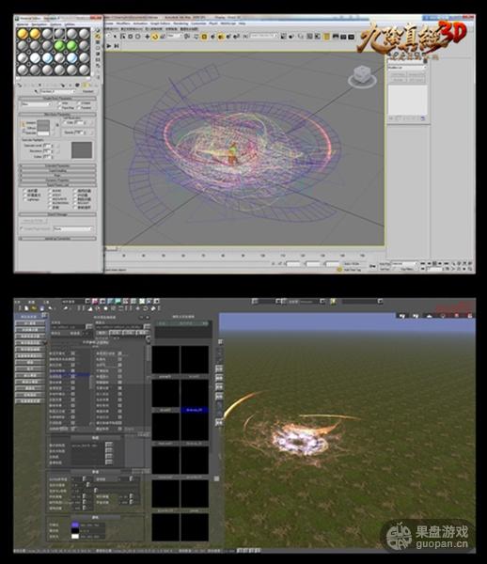Open Render Setup from the main toolbar
Viewport: 487px width, 564px height.
point(336,37)
